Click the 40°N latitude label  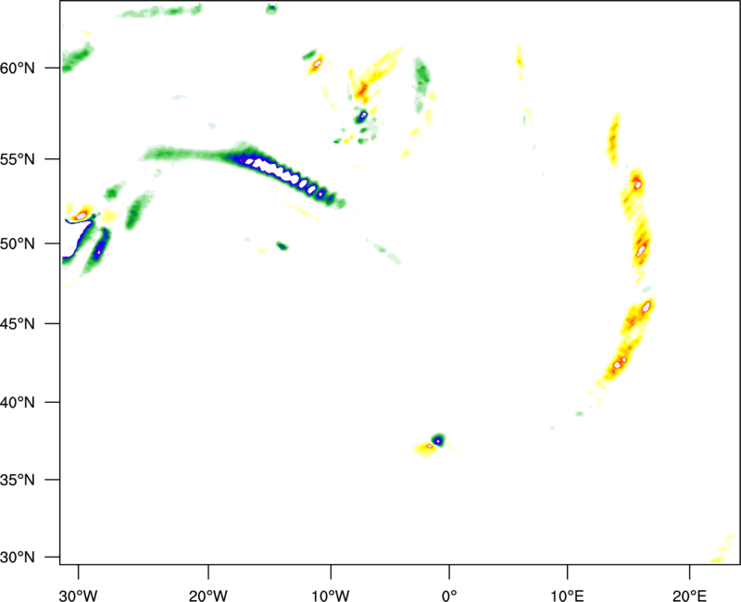[18, 403]
